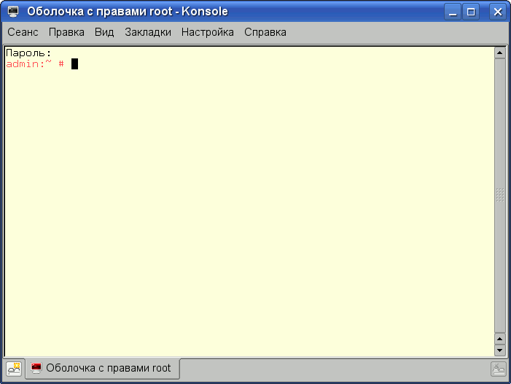511x384 pixels.
Task: Start a new session with bottom-left button
Action: tap(14, 369)
